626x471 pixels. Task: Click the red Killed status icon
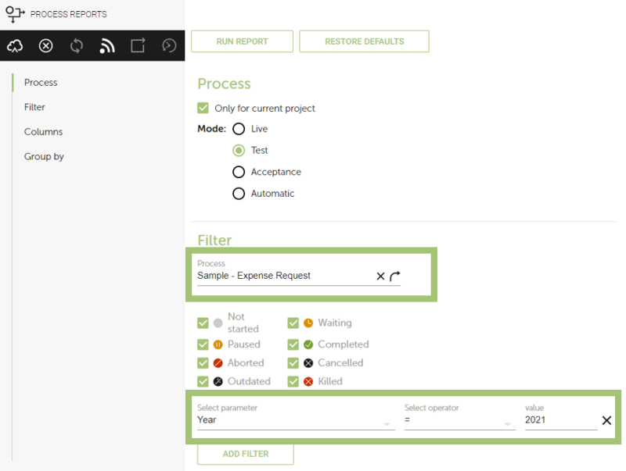click(308, 381)
